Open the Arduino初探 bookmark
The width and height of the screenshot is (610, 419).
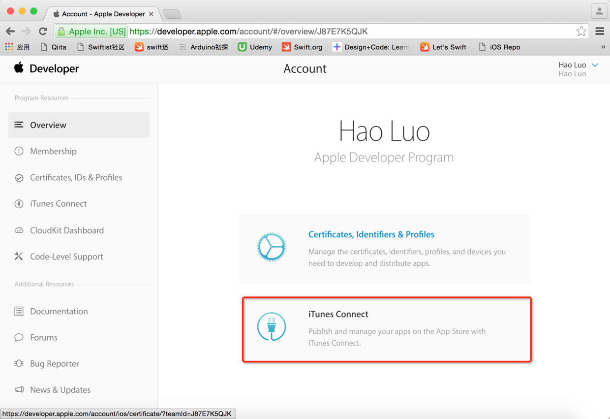point(204,47)
